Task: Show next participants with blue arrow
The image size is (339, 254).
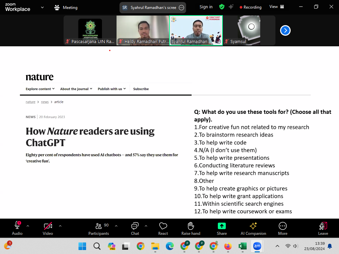Action: (285, 30)
